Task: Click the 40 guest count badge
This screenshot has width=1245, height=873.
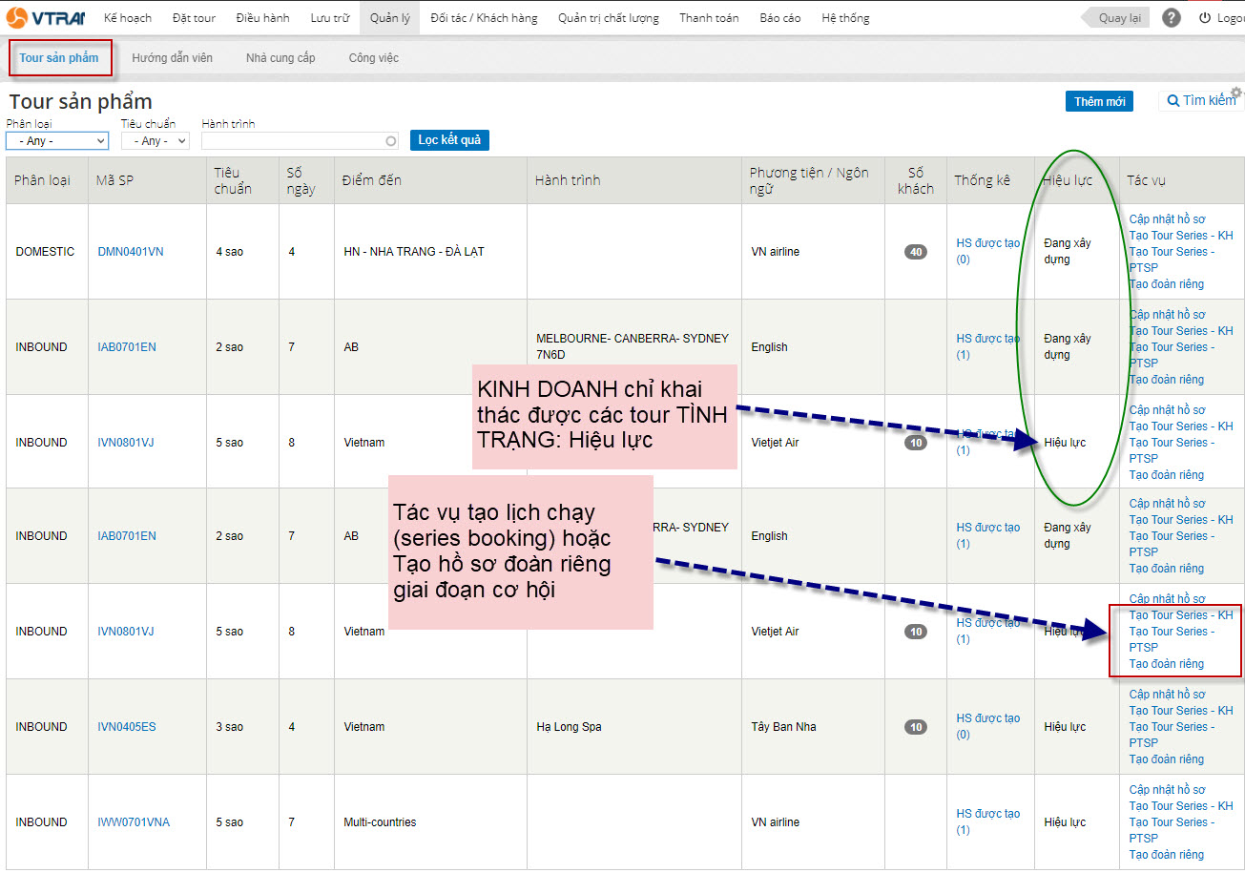Action: [915, 252]
